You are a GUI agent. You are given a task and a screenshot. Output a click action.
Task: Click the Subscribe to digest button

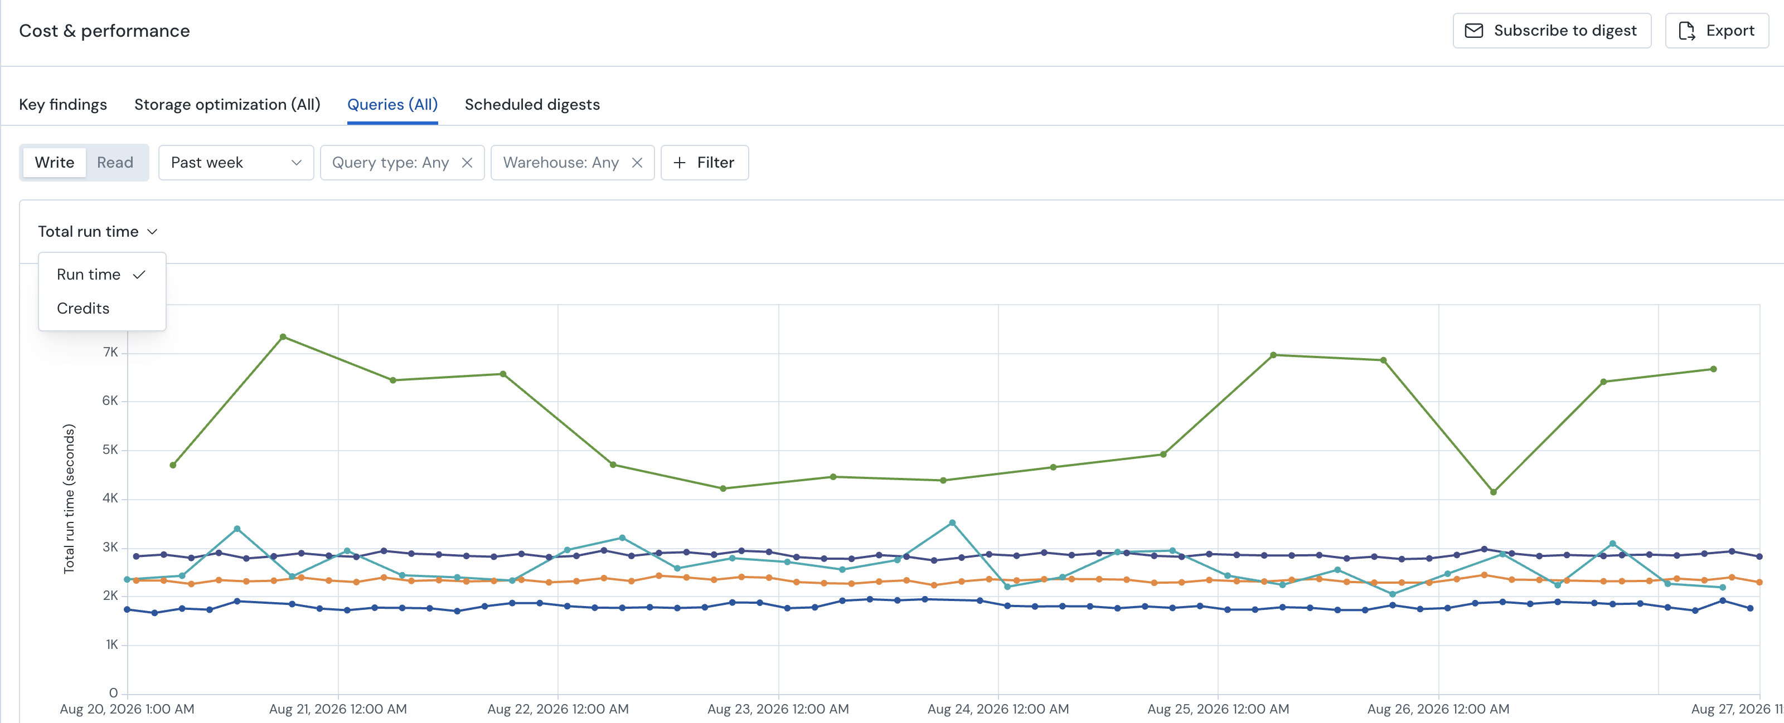pos(1552,31)
